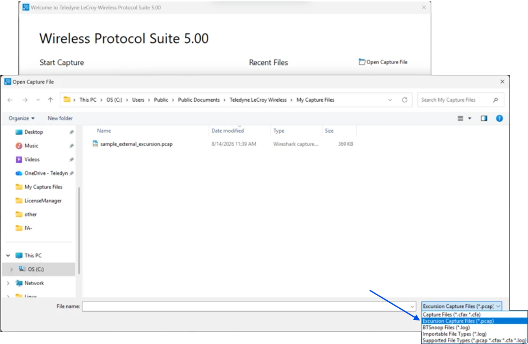Open the recent locations chevron
Viewport: 528px width, 344px height.
(37, 100)
